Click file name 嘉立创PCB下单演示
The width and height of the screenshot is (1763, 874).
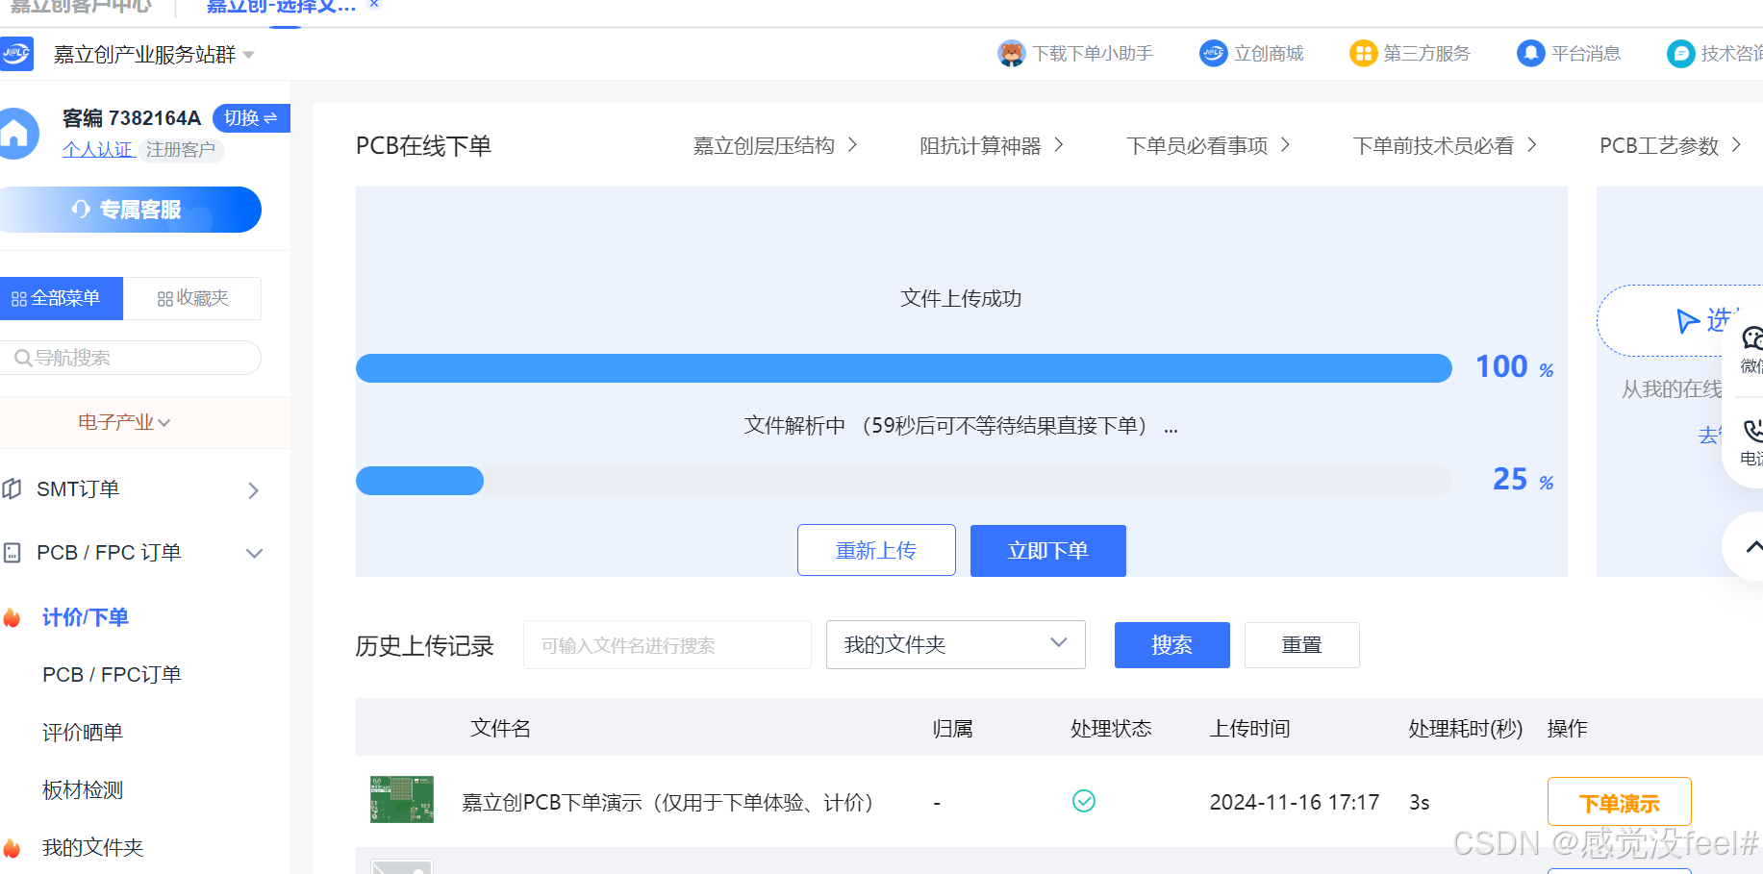[x=667, y=803]
